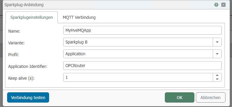This screenshot has height=107, width=232.
Task: Click the Application Identifier label
Action: tap(28, 66)
